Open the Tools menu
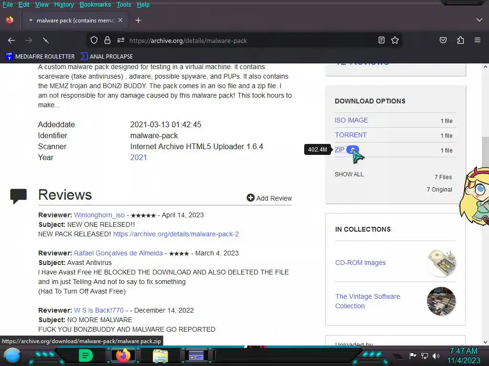 124,4
